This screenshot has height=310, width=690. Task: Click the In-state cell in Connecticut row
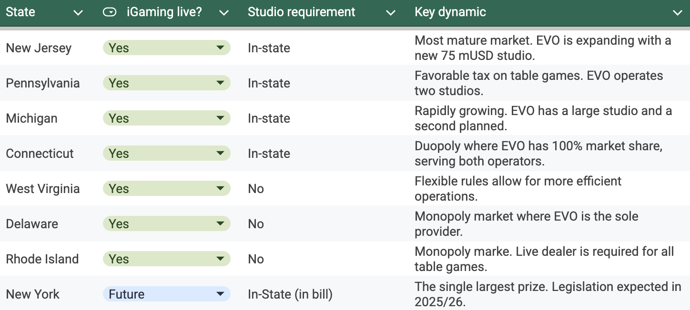[325, 154]
